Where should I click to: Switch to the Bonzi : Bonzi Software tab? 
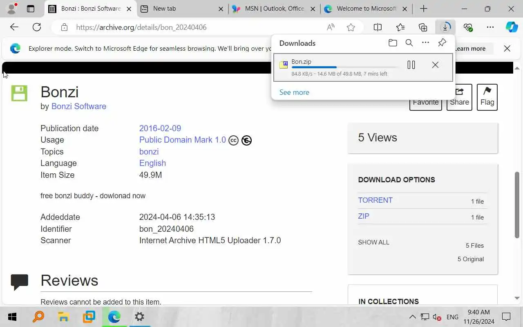tap(90, 9)
